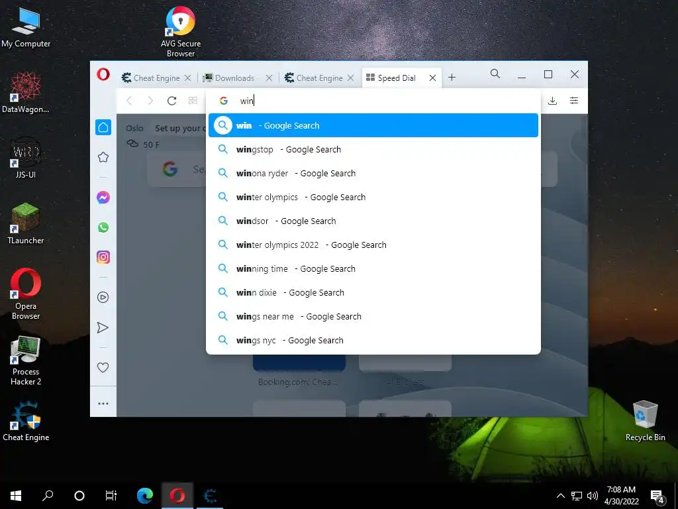
Task: Close the Speed Dial tab
Action: pyautogui.click(x=432, y=78)
